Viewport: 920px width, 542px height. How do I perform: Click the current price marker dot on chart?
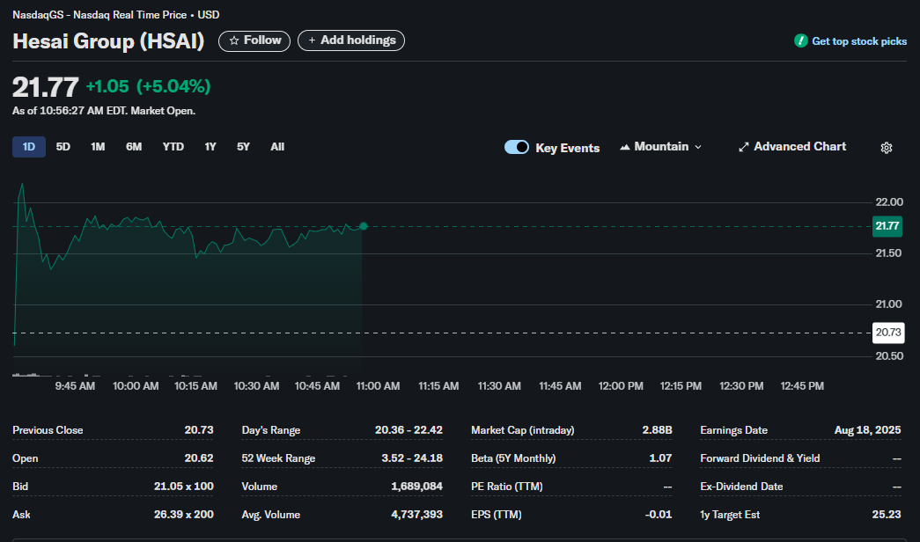pos(364,226)
